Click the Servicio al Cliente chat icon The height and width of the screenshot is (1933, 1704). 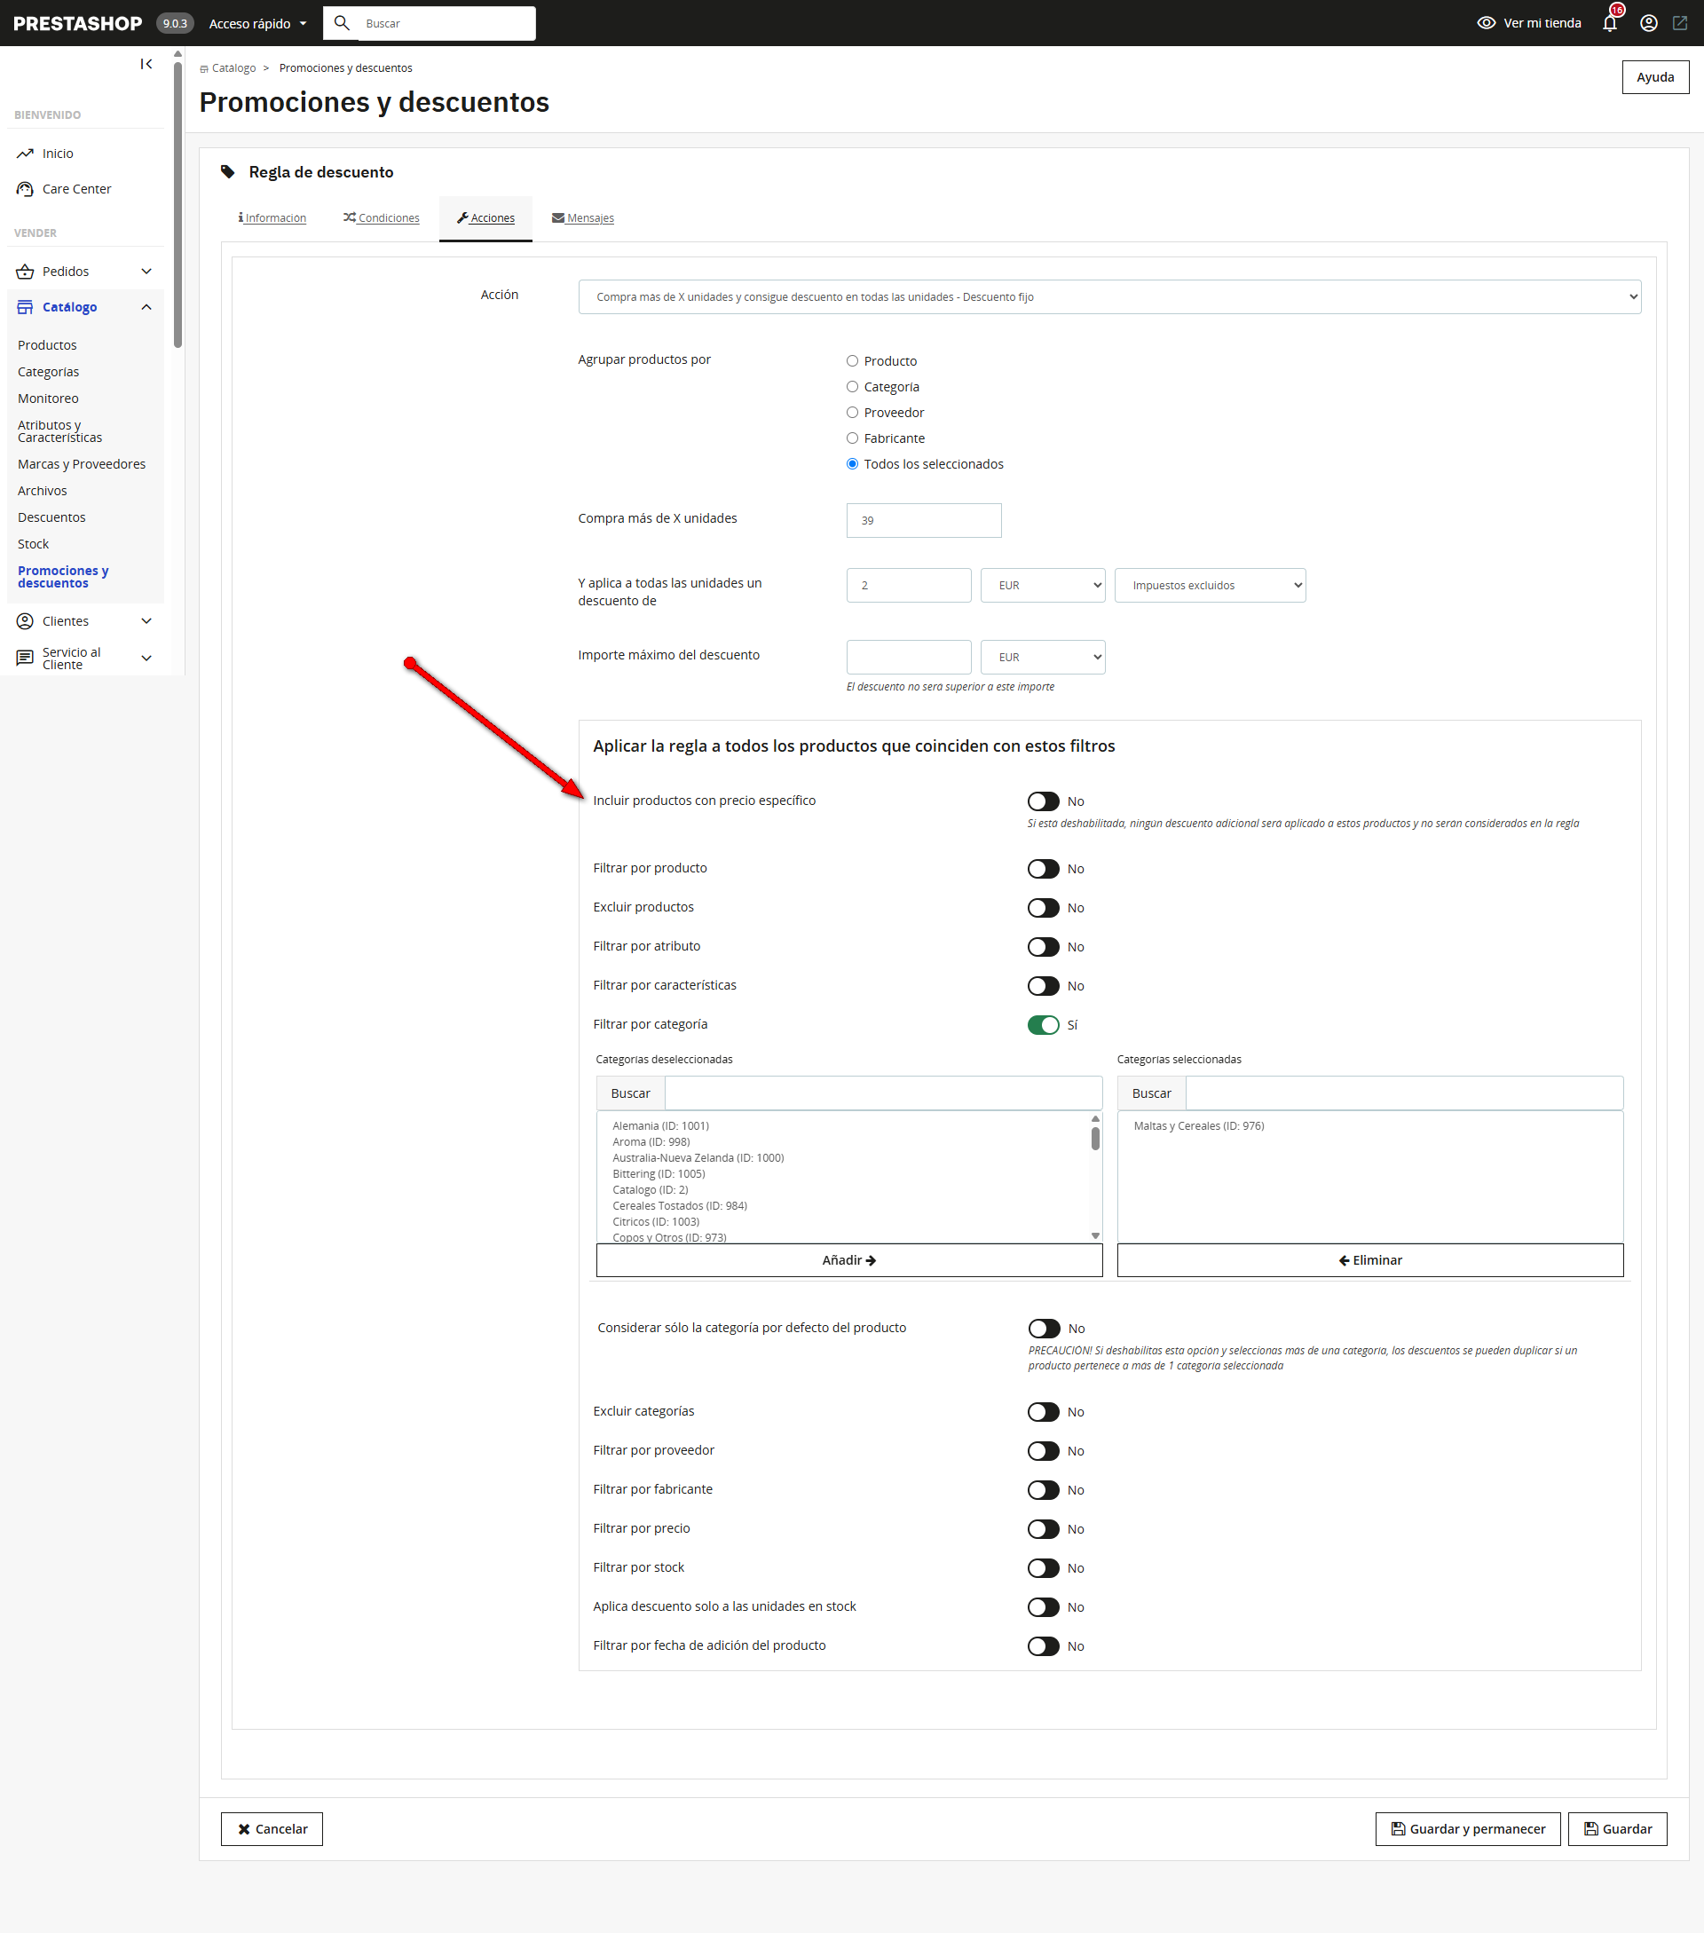coord(26,659)
